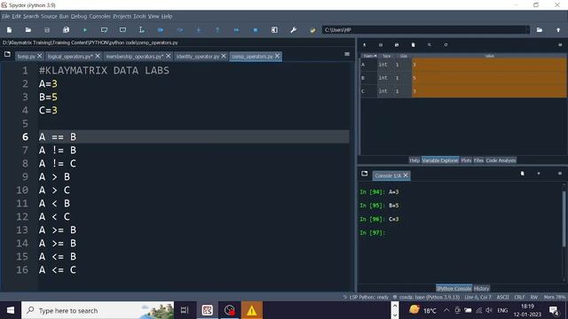Search variables in Variable Explorer
This screenshot has height=319, width=568.
coord(430,45)
